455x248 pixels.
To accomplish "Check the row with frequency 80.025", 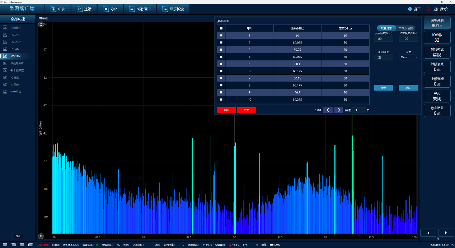I will [221, 42].
